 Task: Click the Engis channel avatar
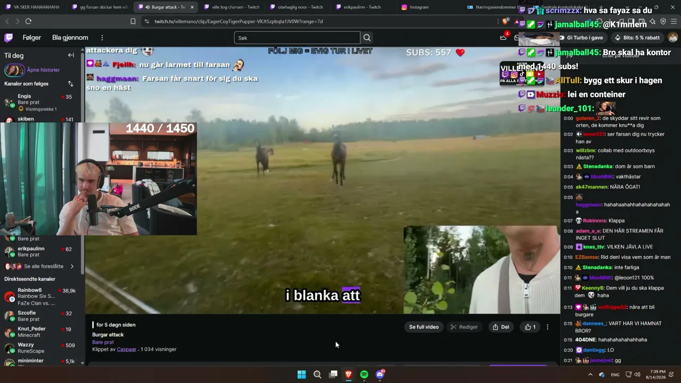point(10,103)
